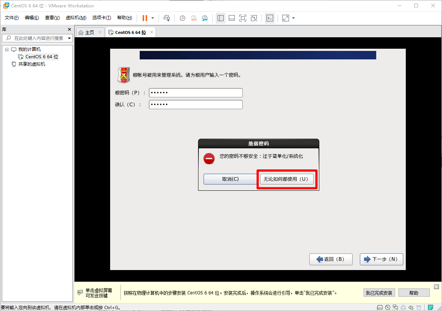The height and width of the screenshot is (311, 442).
Task: Open the 查看(V) menu
Action: (x=52, y=18)
